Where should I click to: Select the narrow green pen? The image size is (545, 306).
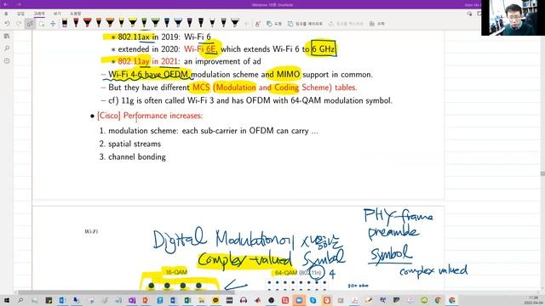144,23
